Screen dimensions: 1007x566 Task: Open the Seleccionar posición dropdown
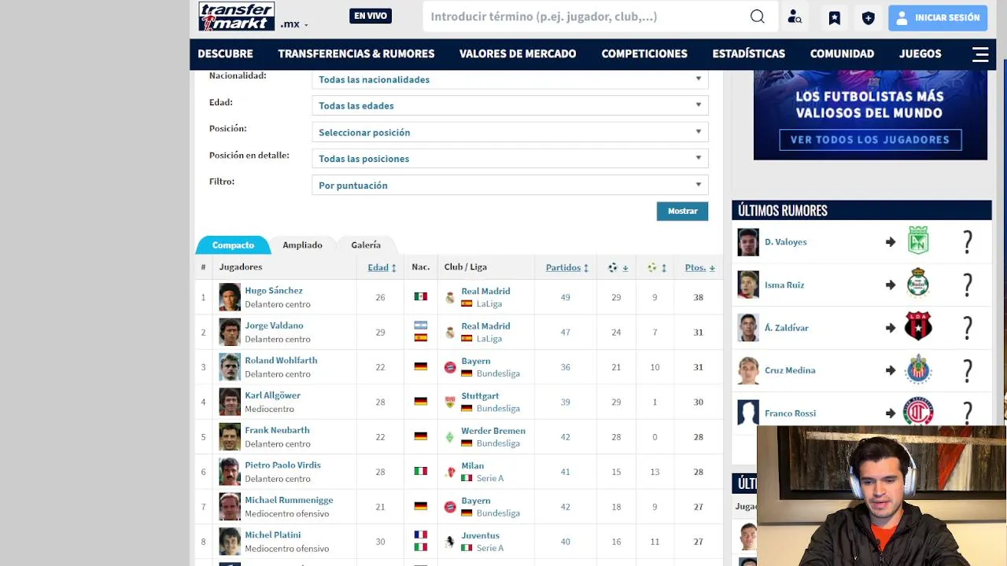[x=510, y=132]
